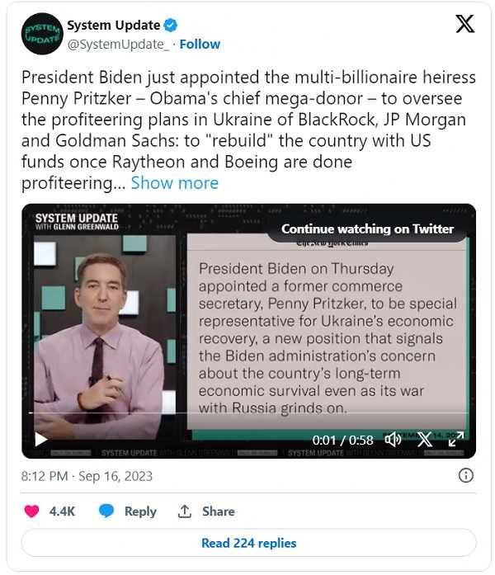Like the tweet with heart icon

point(32,511)
